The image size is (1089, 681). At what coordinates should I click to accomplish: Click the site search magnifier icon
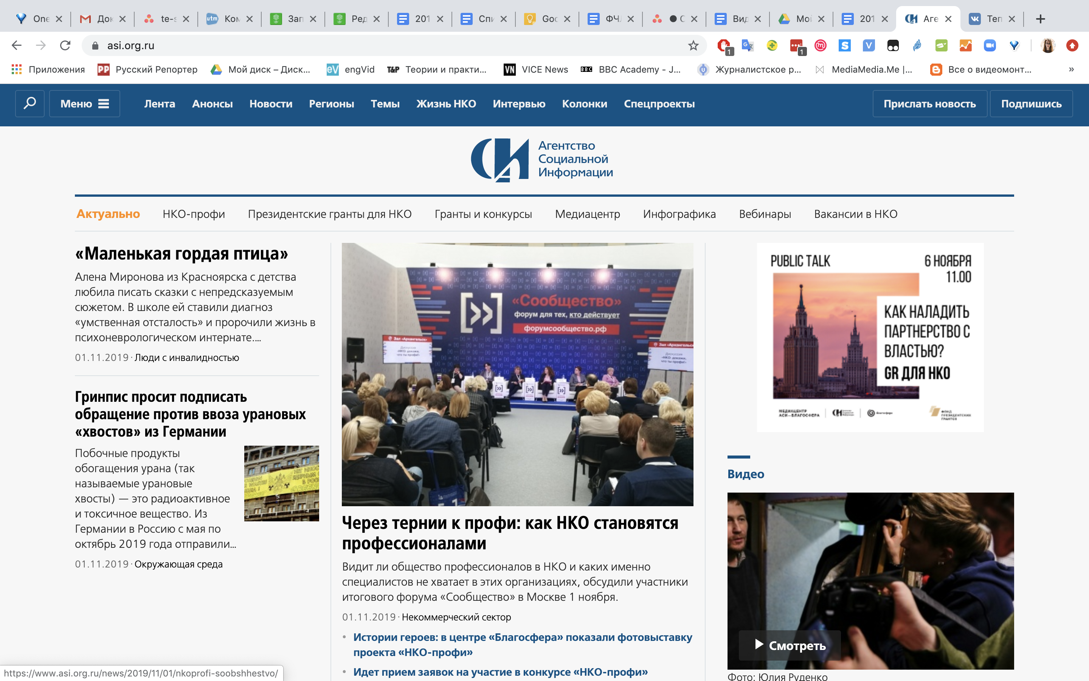[x=30, y=104]
